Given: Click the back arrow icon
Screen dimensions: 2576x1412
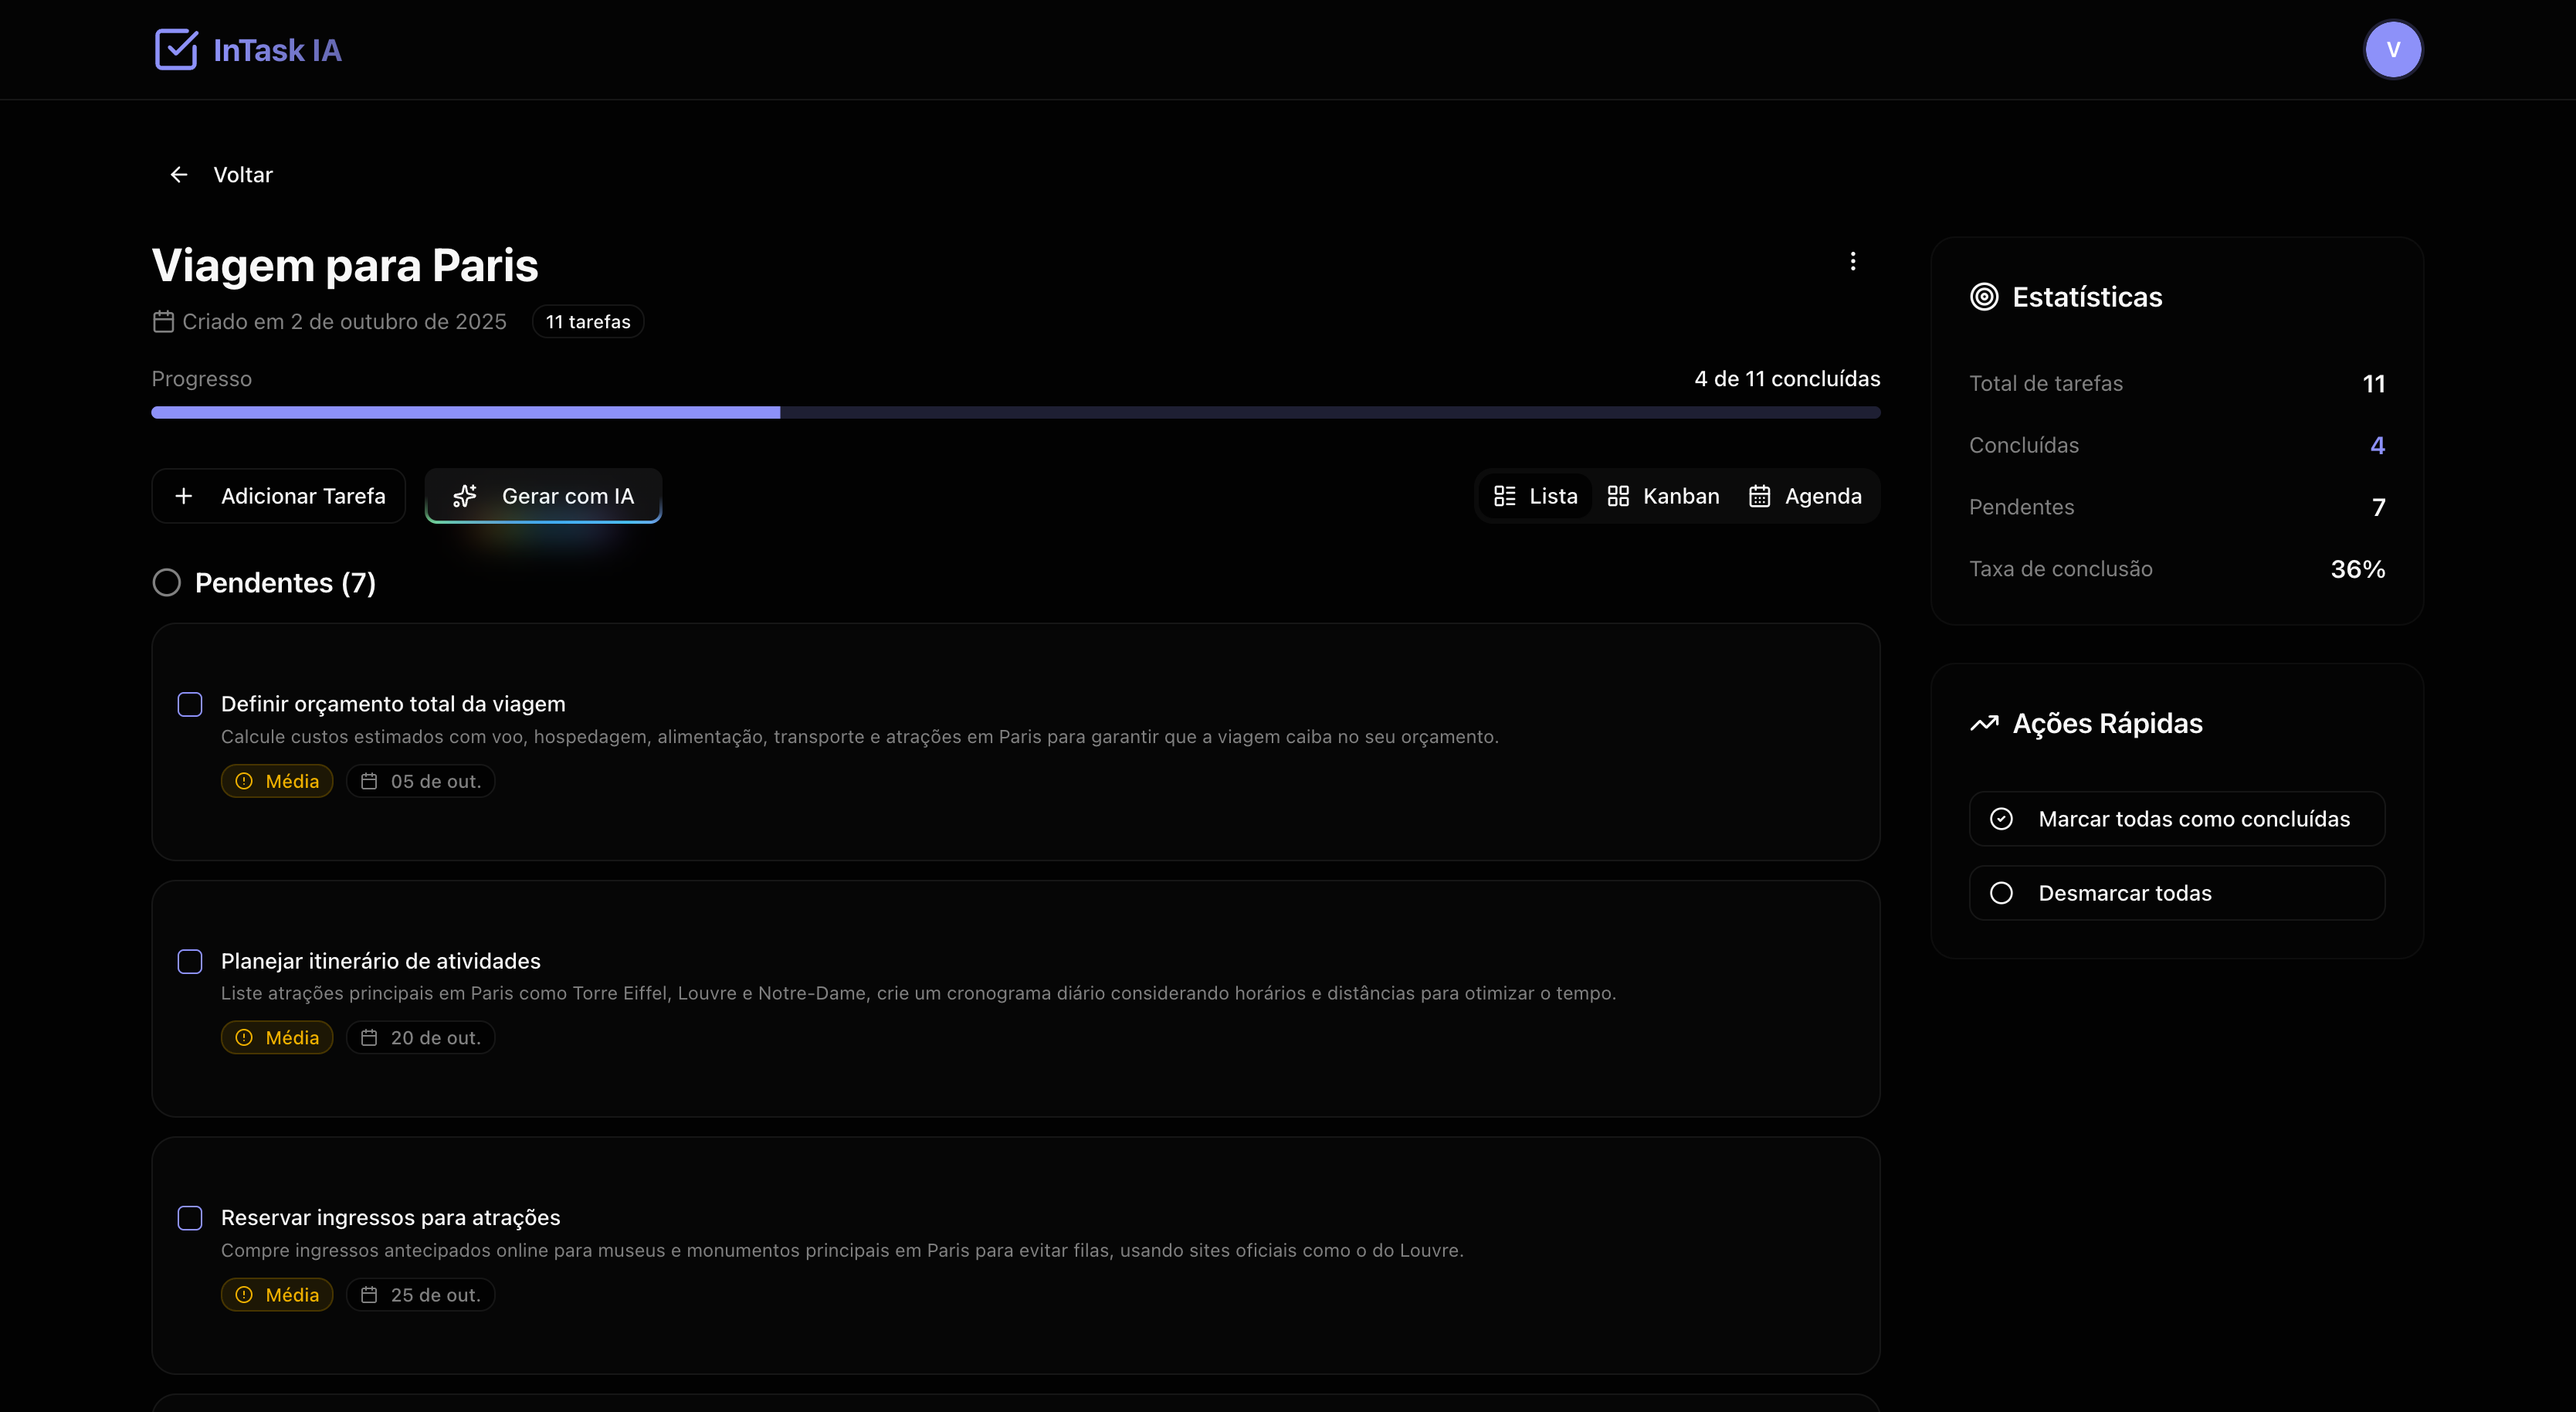Looking at the screenshot, I should click(x=179, y=175).
